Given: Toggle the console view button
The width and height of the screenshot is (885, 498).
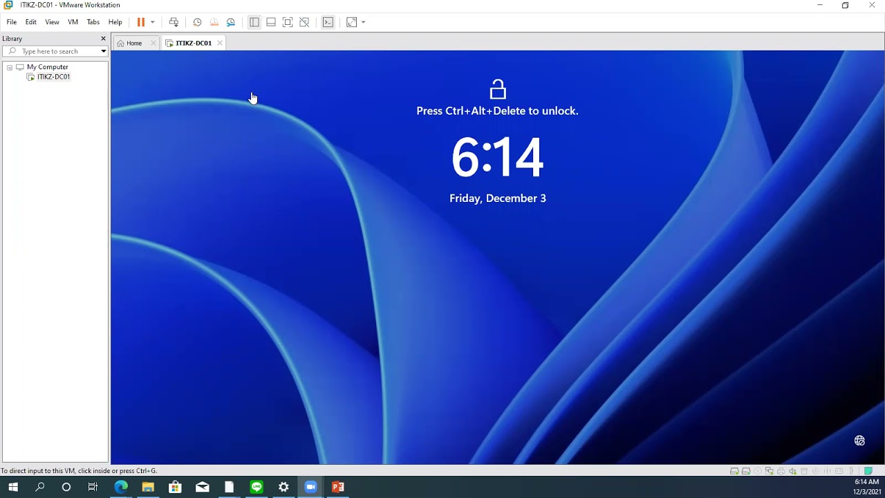Looking at the screenshot, I should pyautogui.click(x=328, y=22).
